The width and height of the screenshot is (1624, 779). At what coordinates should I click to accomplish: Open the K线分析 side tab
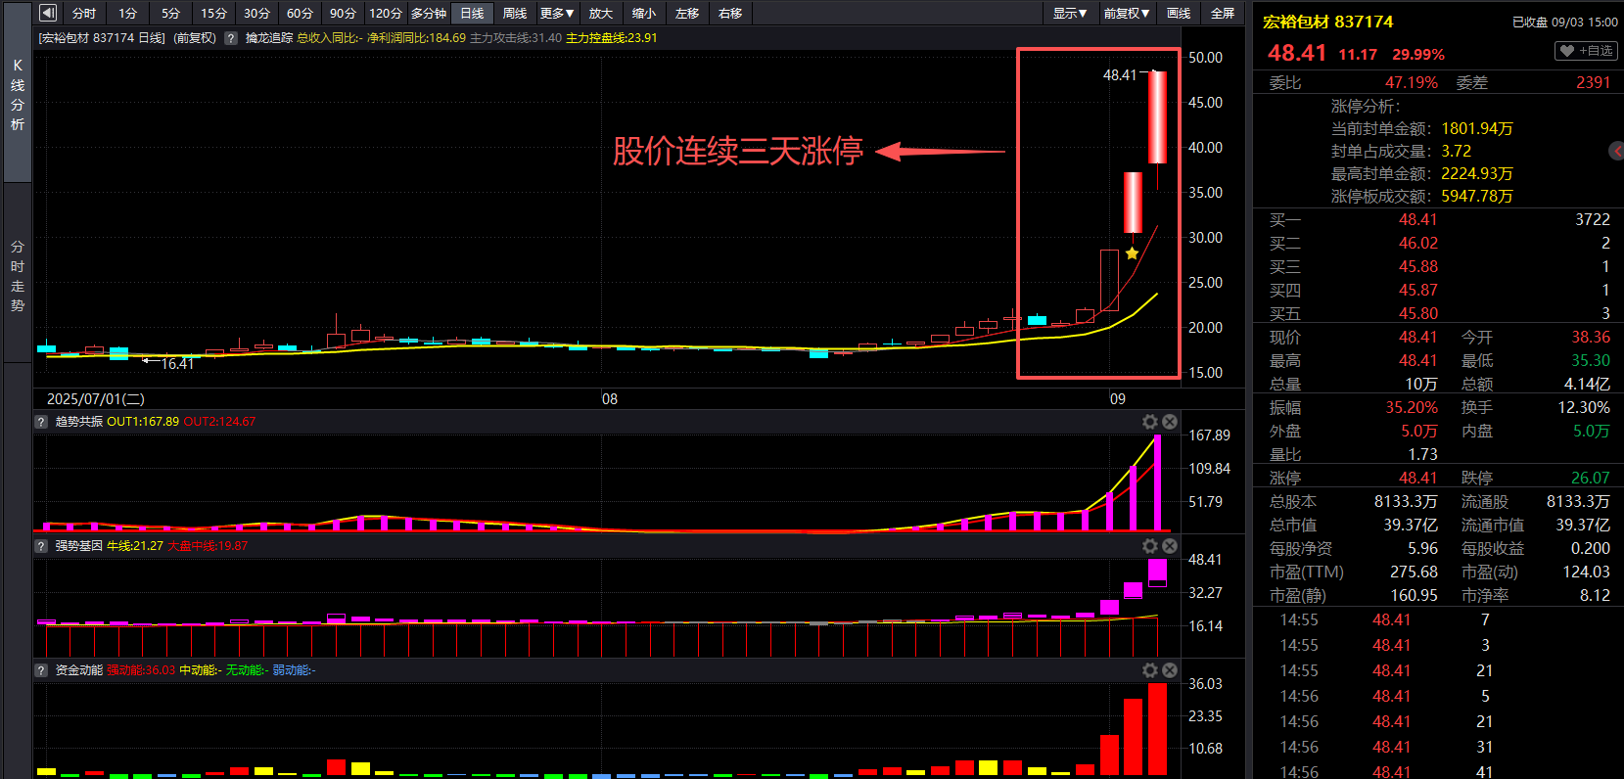coord(18,95)
